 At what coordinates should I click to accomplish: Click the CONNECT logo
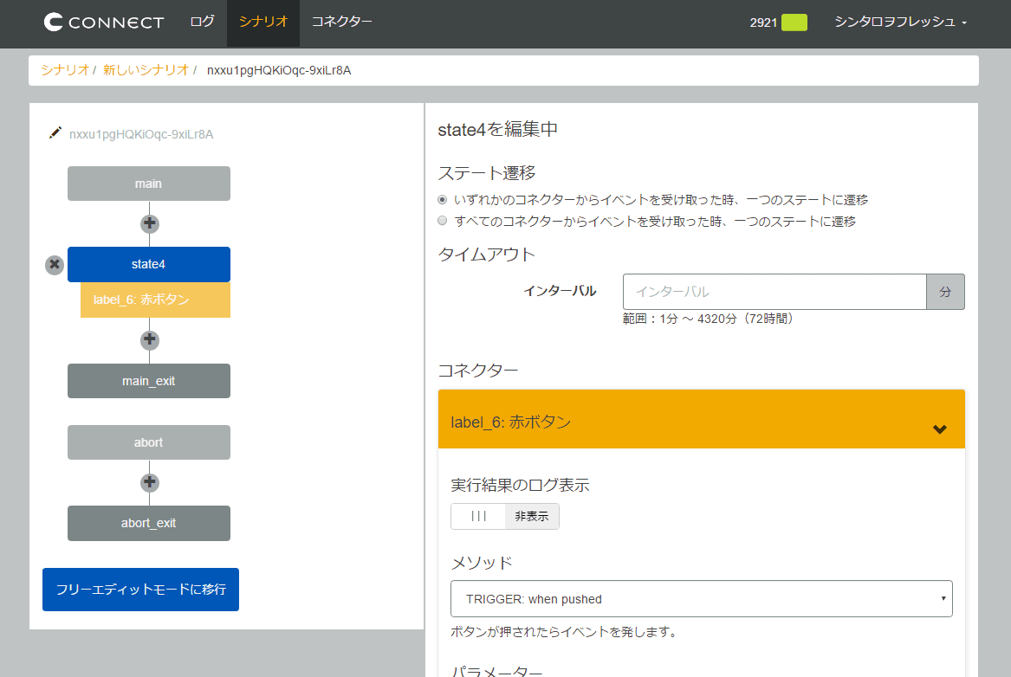(x=104, y=23)
